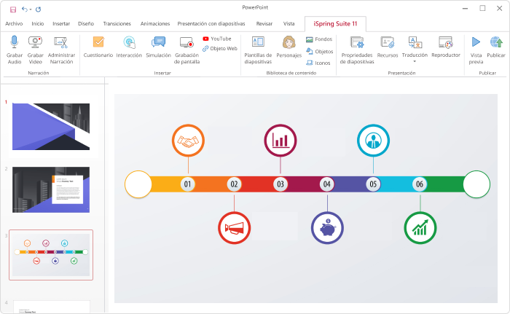Open Administrar Narración tool
This screenshot has height=314, width=510.
click(61, 50)
